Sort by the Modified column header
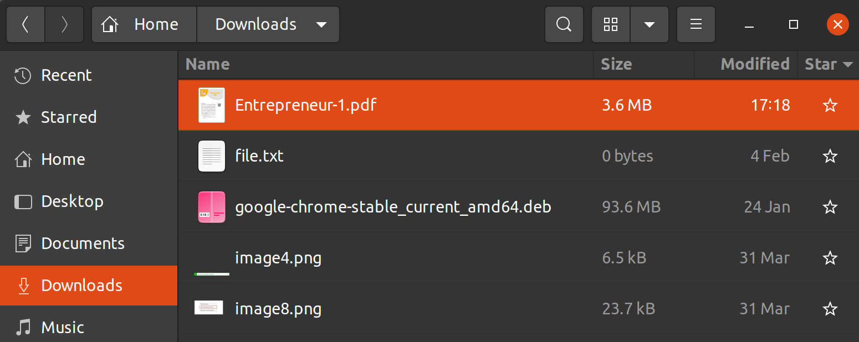This screenshot has height=342, width=859. pos(755,64)
